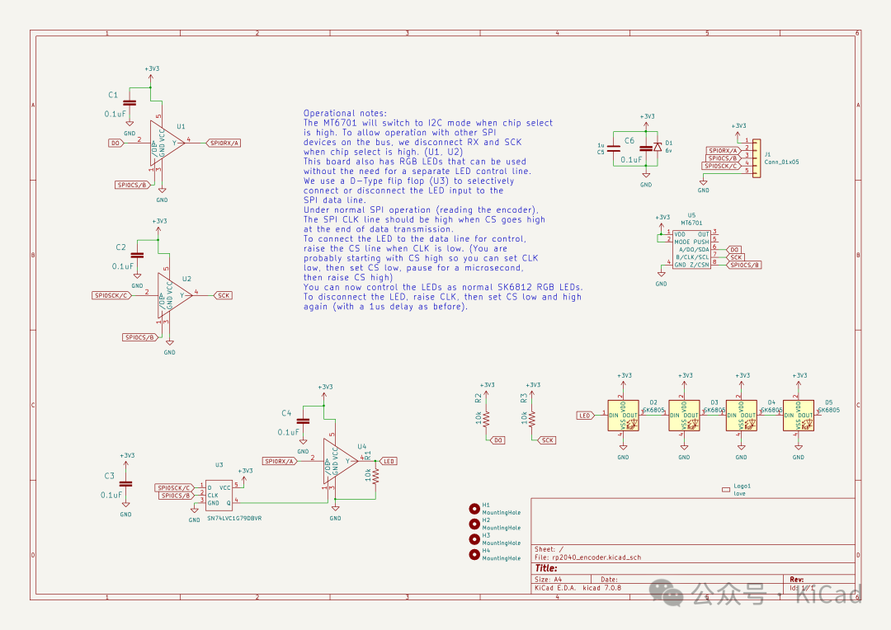Click the D2 SK6805 LED symbol
891x630 pixels.
(x=624, y=416)
